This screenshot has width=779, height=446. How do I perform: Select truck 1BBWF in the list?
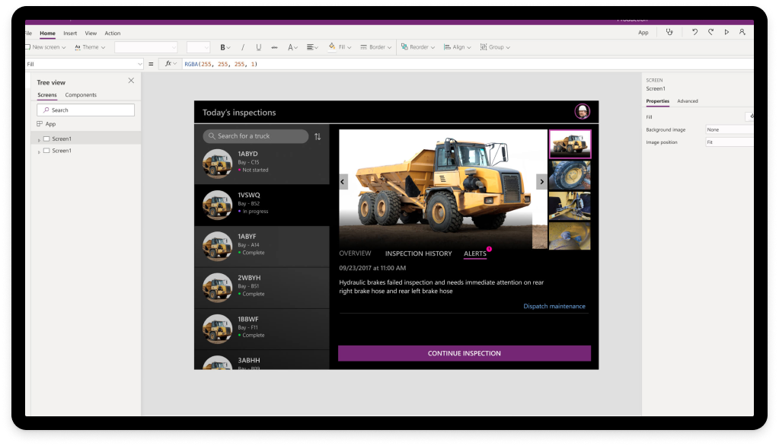tap(262, 329)
